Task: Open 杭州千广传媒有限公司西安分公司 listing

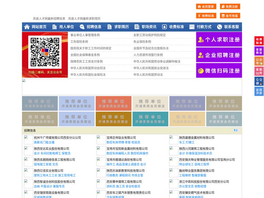Action: pos(58,137)
